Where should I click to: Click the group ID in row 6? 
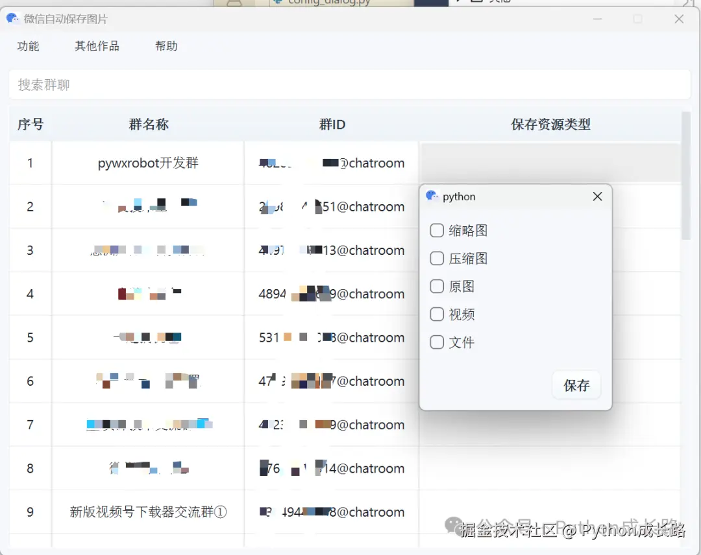point(331,381)
